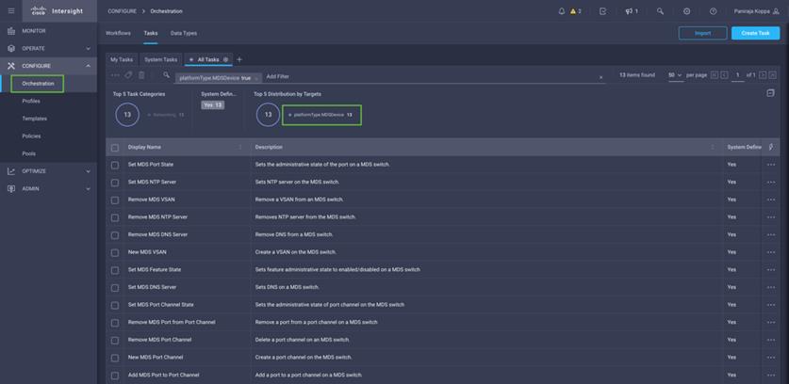Click the Yes 13 System Defined bar
Screen dimensions: 789x384
pyautogui.click(x=212, y=105)
